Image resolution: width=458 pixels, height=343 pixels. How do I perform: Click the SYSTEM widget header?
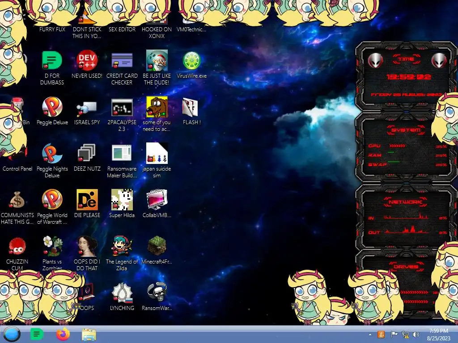(406, 130)
